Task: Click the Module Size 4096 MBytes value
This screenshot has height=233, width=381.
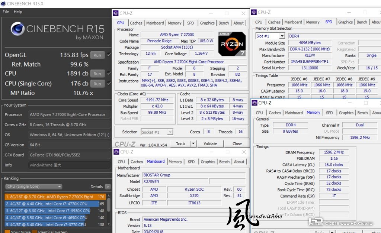Action: click(x=310, y=43)
